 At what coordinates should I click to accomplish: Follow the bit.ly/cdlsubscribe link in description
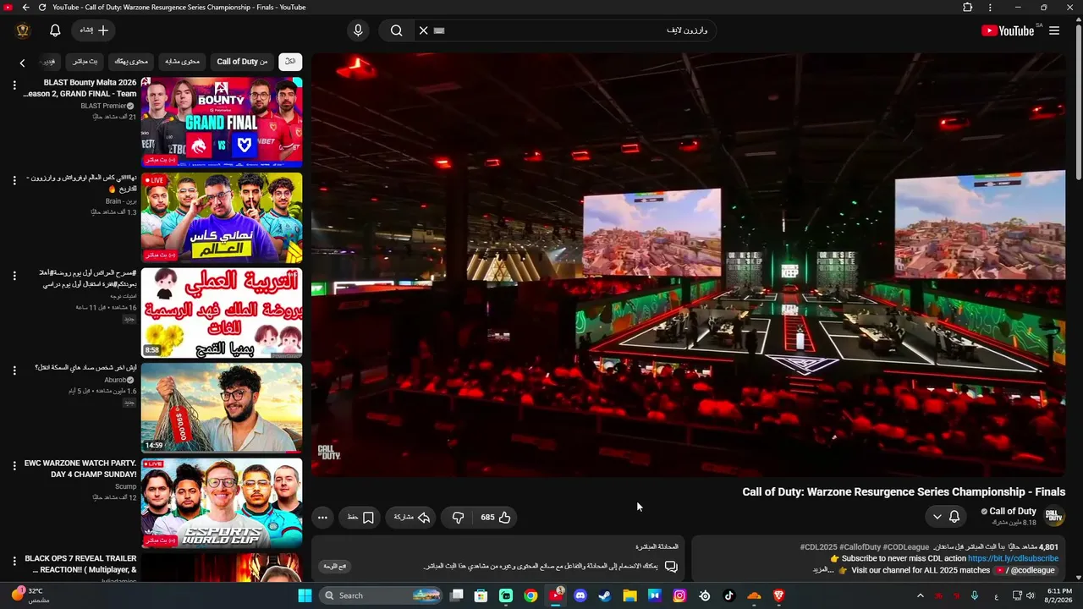(x=1013, y=558)
